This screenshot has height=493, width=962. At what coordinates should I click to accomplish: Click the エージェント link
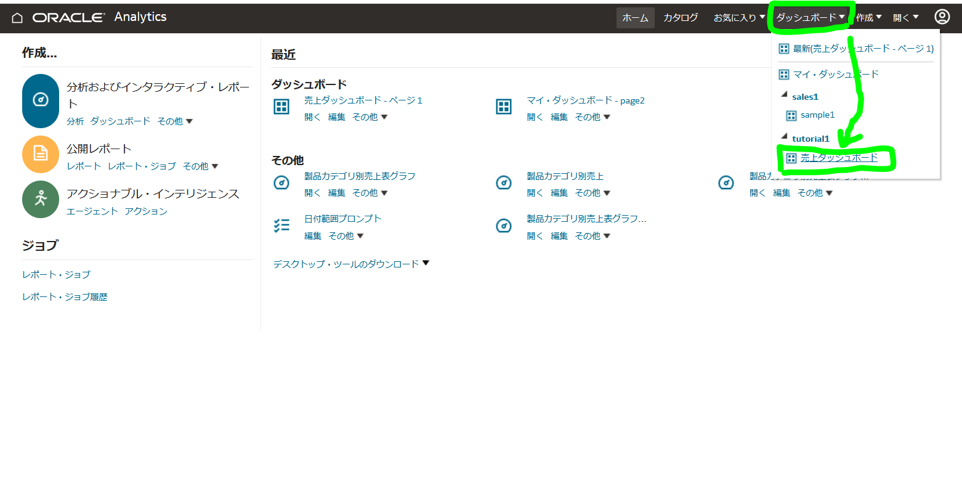[x=92, y=211]
